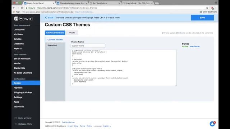Screen dimensions: 230x129
Task: Open Starter Site
Action: [x=19, y=68]
